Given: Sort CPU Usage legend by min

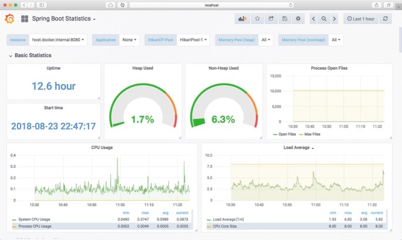Looking at the screenshot, I should coord(126,213).
